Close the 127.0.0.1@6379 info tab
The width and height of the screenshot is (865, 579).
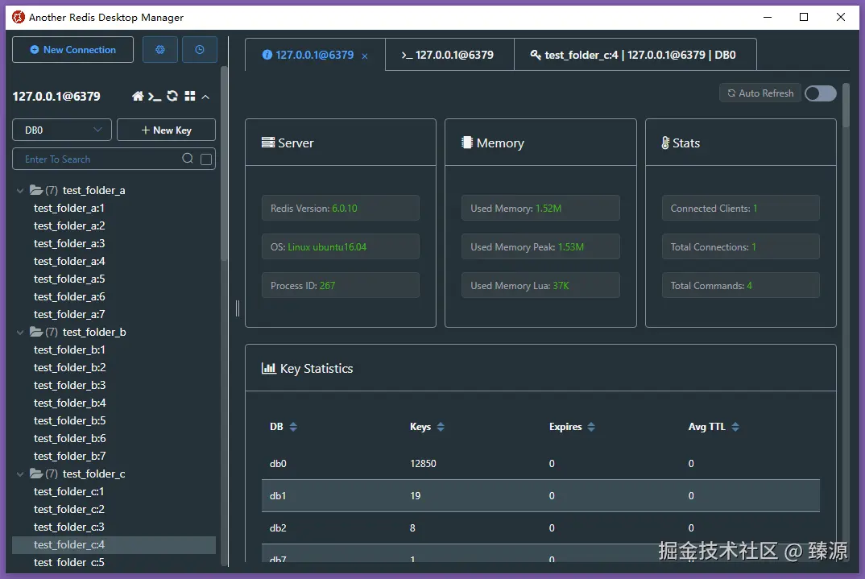coord(365,56)
